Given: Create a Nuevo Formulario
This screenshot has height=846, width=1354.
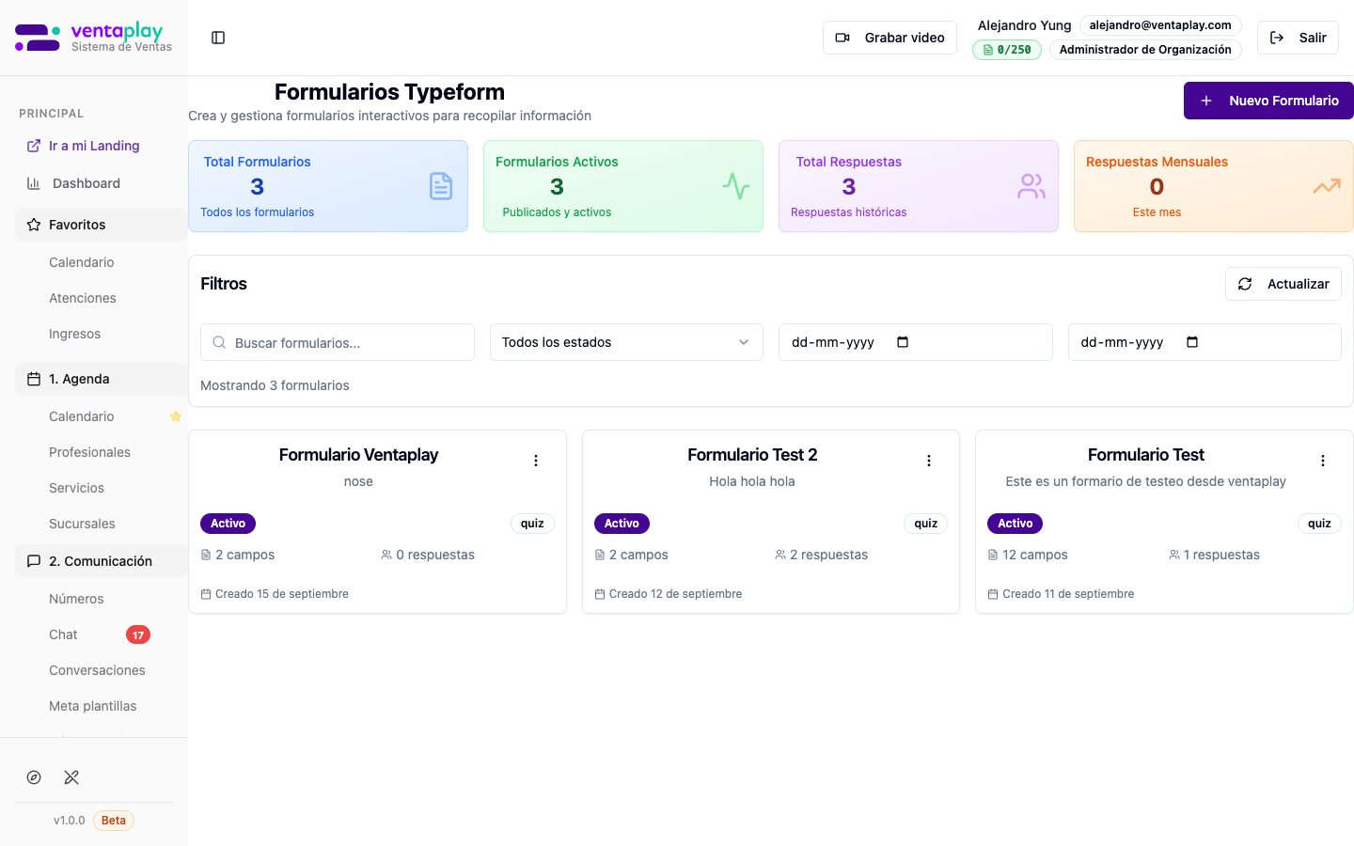Looking at the screenshot, I should point(1268,101).
